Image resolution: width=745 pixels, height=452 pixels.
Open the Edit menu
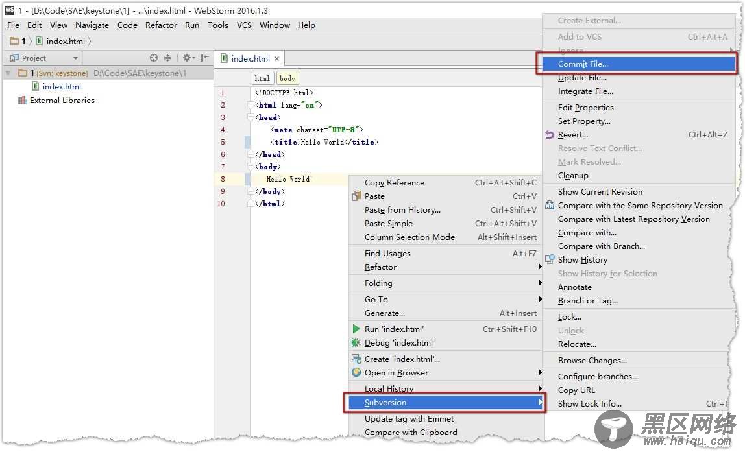click(x=34, y=25)
